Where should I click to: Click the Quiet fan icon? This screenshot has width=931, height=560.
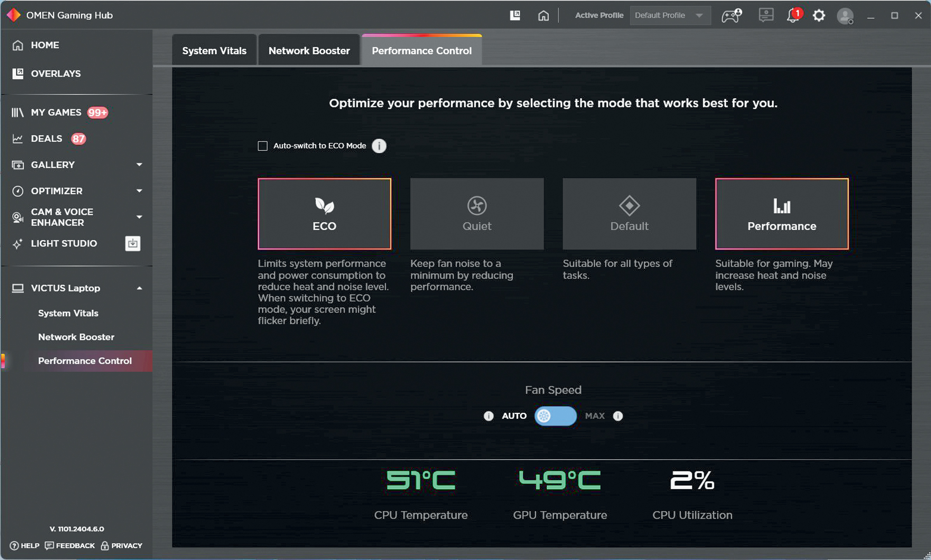477,206
